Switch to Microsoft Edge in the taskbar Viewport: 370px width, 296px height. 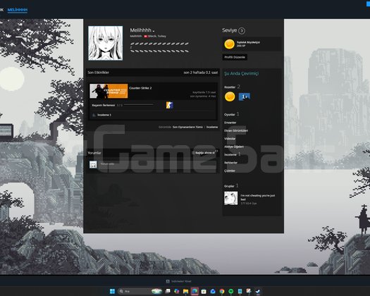(195, 291)
